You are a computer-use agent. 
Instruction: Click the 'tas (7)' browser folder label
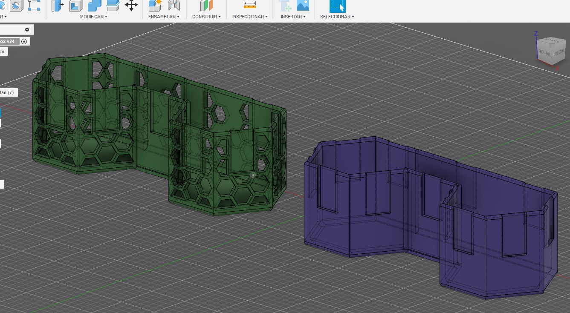7,92
